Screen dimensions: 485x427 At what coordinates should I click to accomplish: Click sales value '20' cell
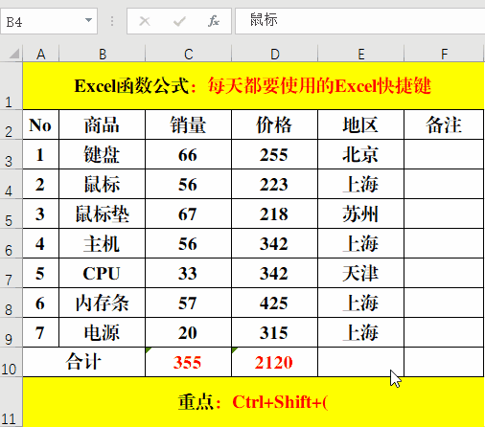(x=189, y=332)
